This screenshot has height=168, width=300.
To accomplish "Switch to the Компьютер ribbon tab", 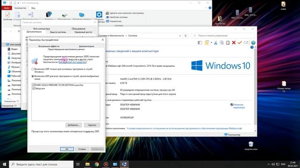I will [20, 8].
